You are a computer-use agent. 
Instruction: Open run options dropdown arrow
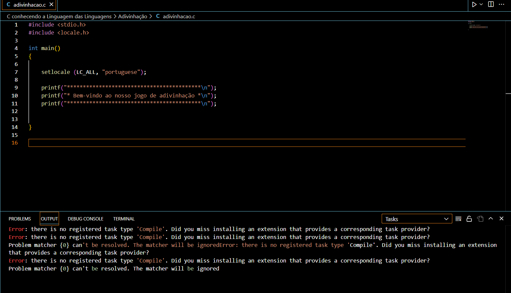pyautogui.click(x=481, y=4)
